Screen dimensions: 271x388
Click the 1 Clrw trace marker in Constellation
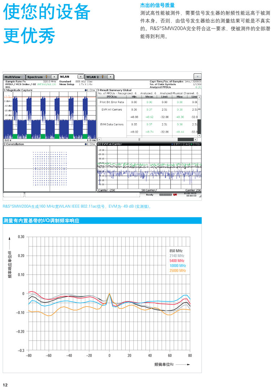click(x=90, y=144)
